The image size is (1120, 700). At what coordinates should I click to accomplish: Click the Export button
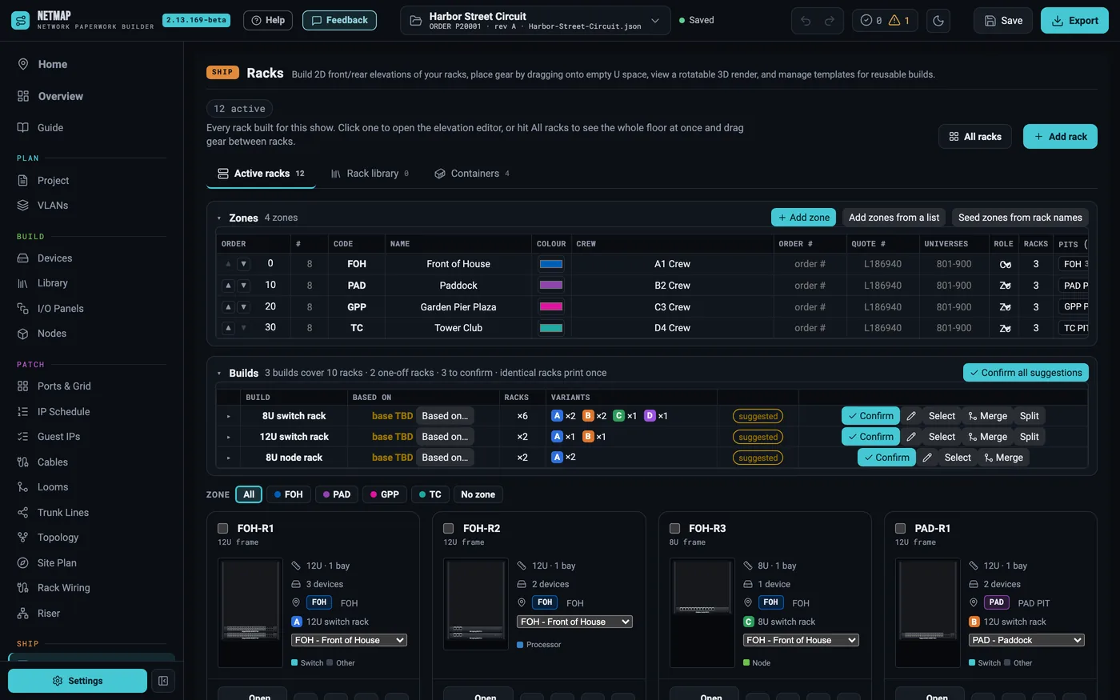pyautogui.click(x=1074, y=21)
